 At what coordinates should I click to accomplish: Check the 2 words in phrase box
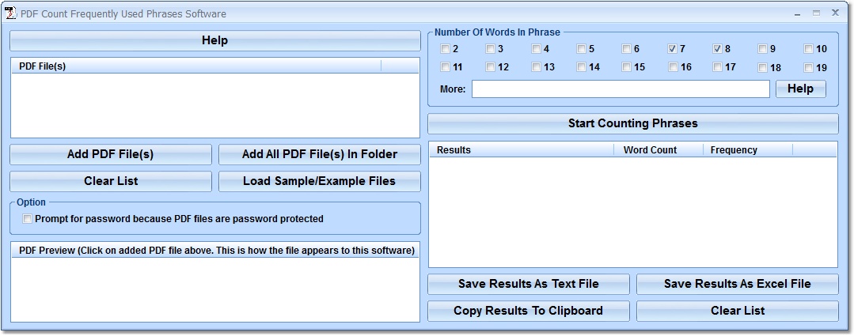[446, 49]
